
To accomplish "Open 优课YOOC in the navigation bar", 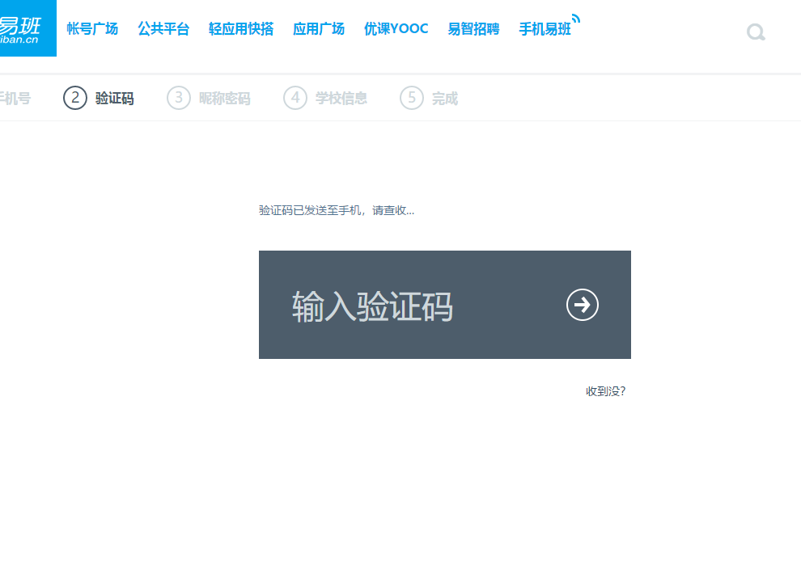I will [396, 28].
